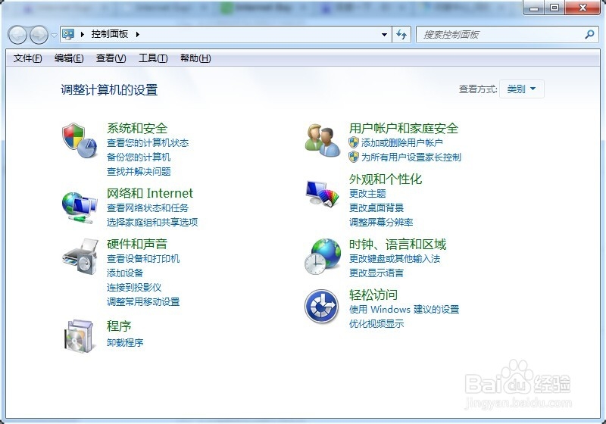Expand the arrow before 控制面板 in breadcrumb
The width and height of the screenshot is (606, 424).
[83, 34]
